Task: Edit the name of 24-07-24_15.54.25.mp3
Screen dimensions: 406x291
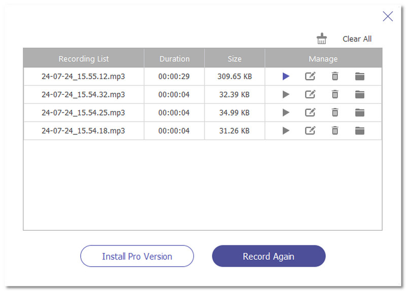Action: (x=310, y=113)
